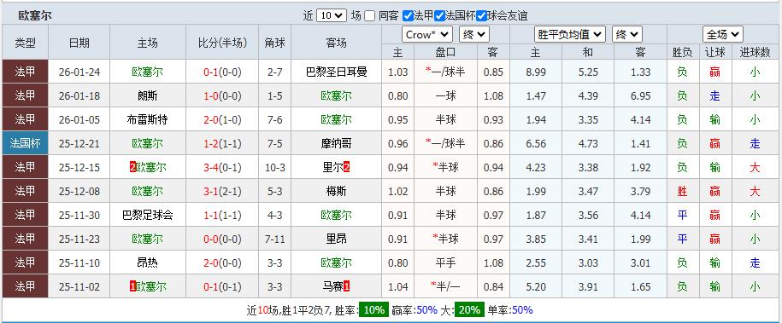
Task: Open 梅斯 team link
Action: point(337,192)
